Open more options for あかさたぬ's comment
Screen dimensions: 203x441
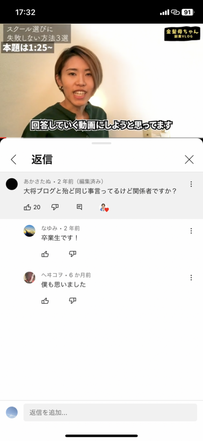(191, 184)
